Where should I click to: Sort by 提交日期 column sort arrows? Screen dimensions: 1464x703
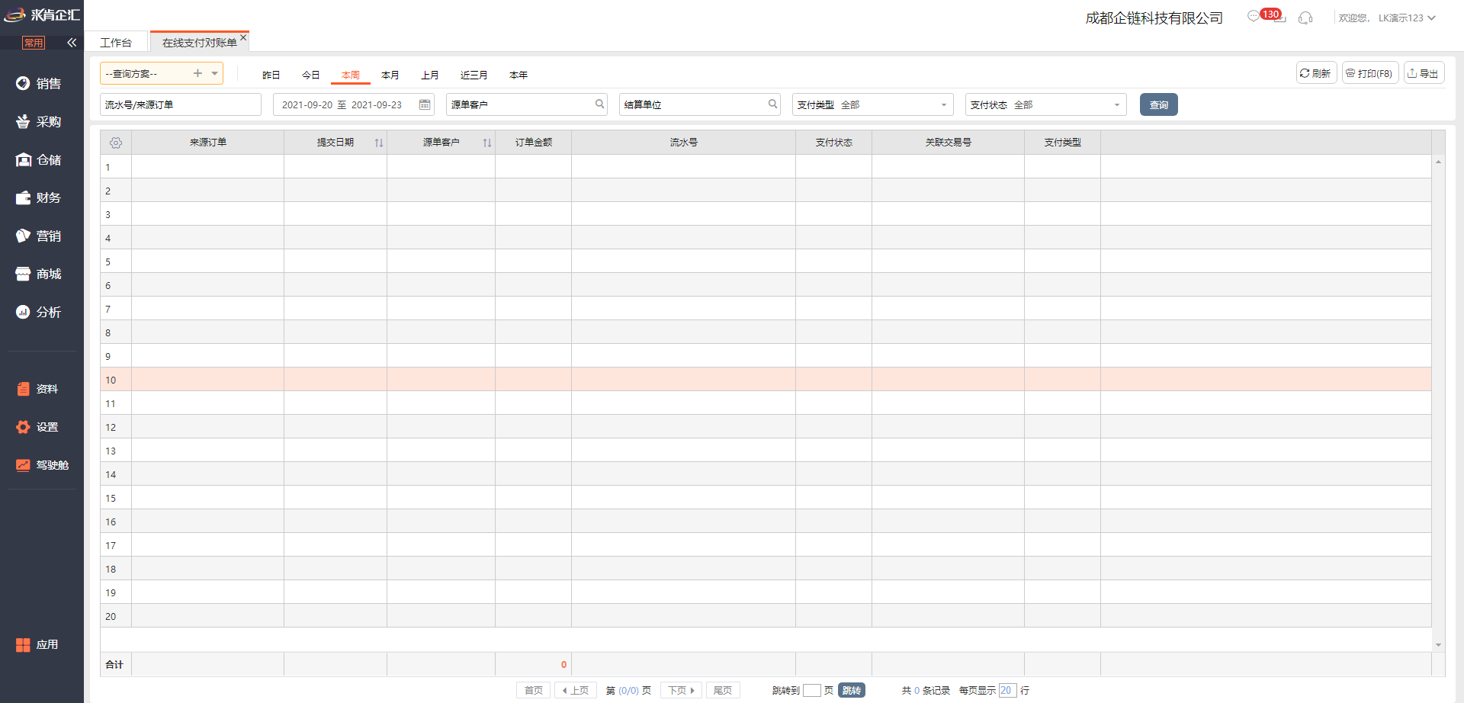coord(379,143)
